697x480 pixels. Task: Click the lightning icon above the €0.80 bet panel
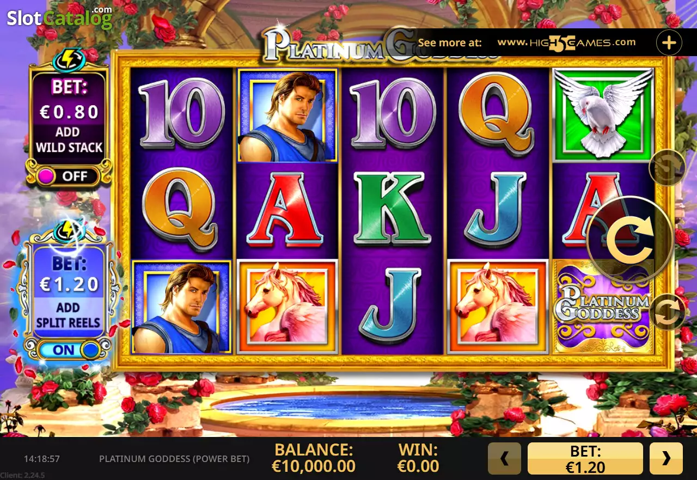[x=68, y=56]
